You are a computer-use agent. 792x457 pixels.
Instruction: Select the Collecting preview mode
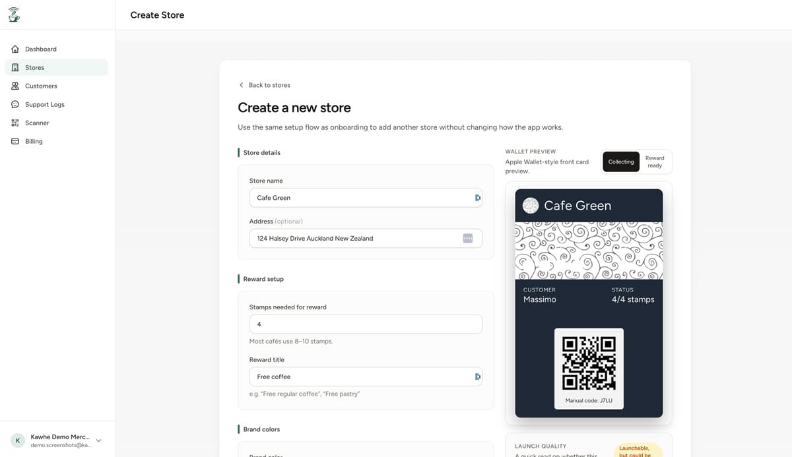[621, 162]
